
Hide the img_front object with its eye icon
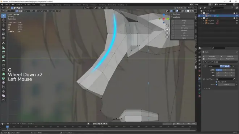237,21
